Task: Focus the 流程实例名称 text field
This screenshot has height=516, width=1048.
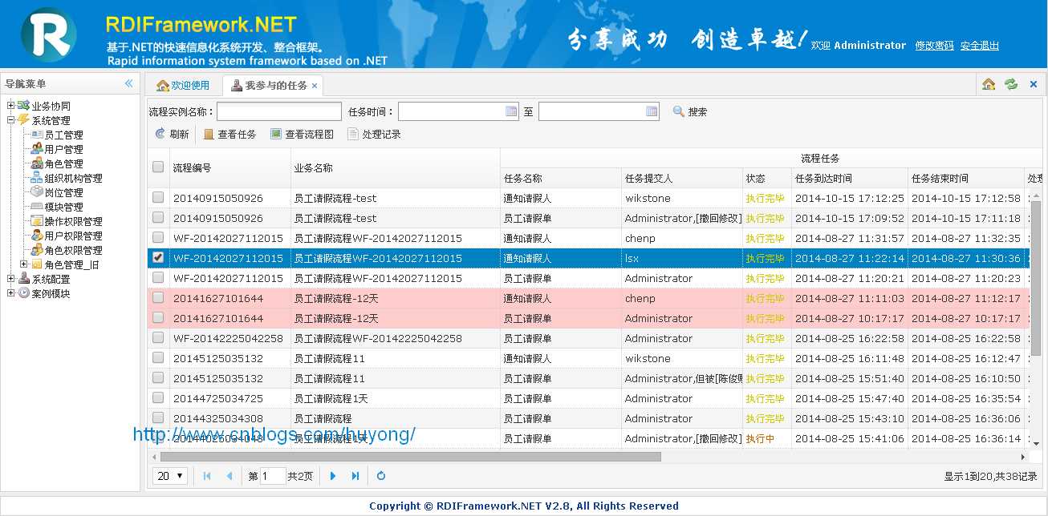Action: [x=279, y=111]
